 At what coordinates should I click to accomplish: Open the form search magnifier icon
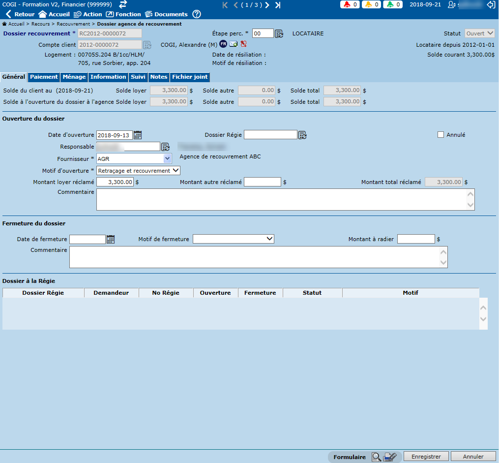(376, 457)
